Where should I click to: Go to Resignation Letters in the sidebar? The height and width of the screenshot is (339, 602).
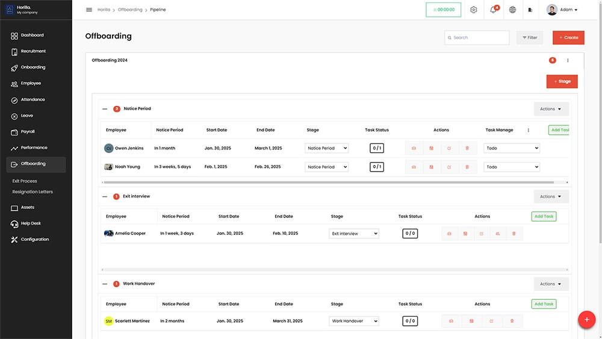point(33,191)
